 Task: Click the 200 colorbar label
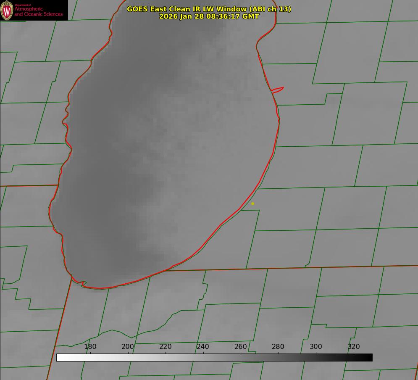[128, 346]
